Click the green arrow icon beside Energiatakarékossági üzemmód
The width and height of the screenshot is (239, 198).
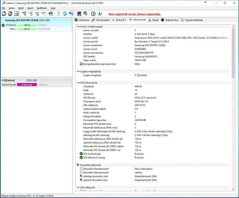coord(81,64)
